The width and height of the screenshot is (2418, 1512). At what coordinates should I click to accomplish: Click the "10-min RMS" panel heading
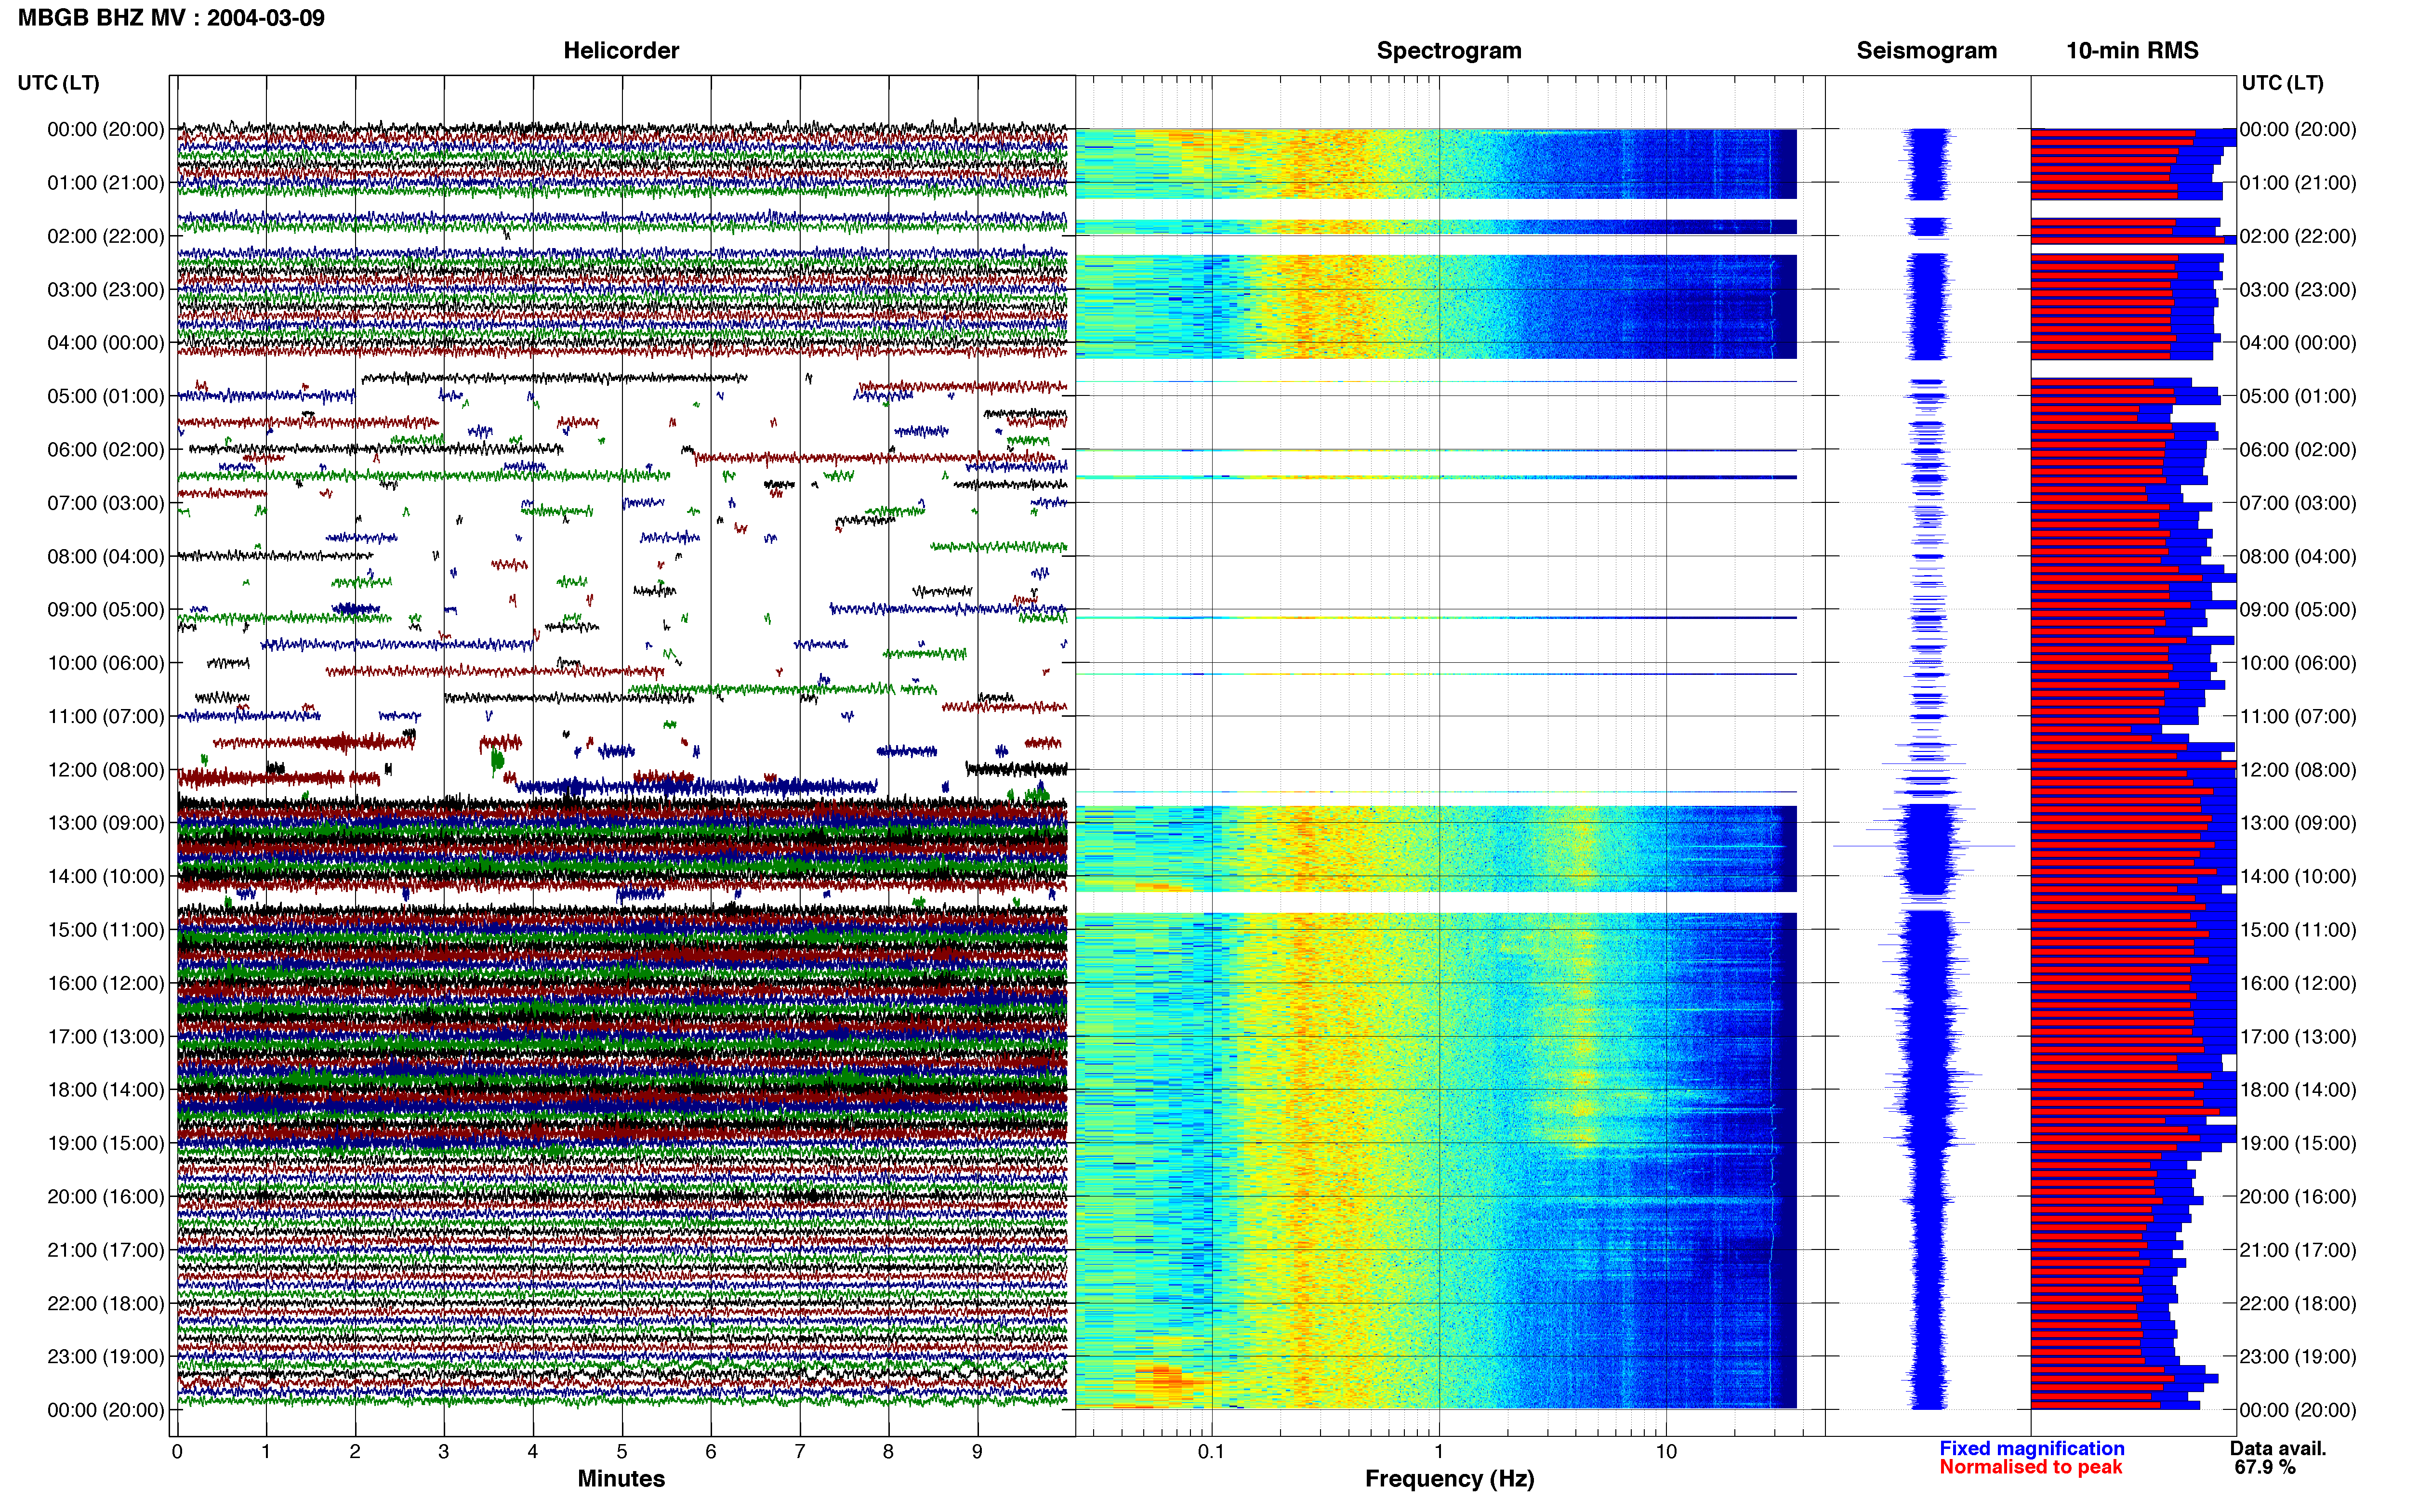[2132, 50]
